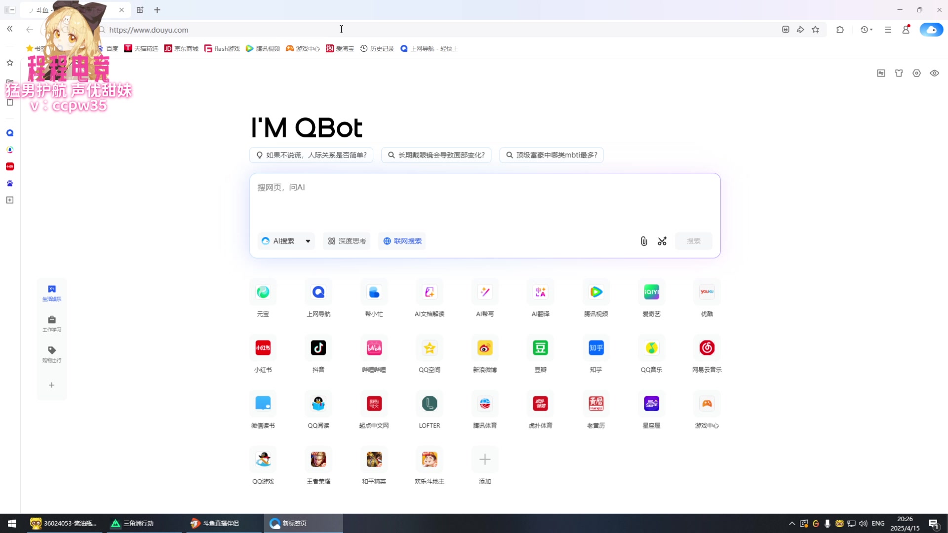Viewport: 948px width, 533px height.
Task: Open a new tab with plus button
Action: [157, 10]
